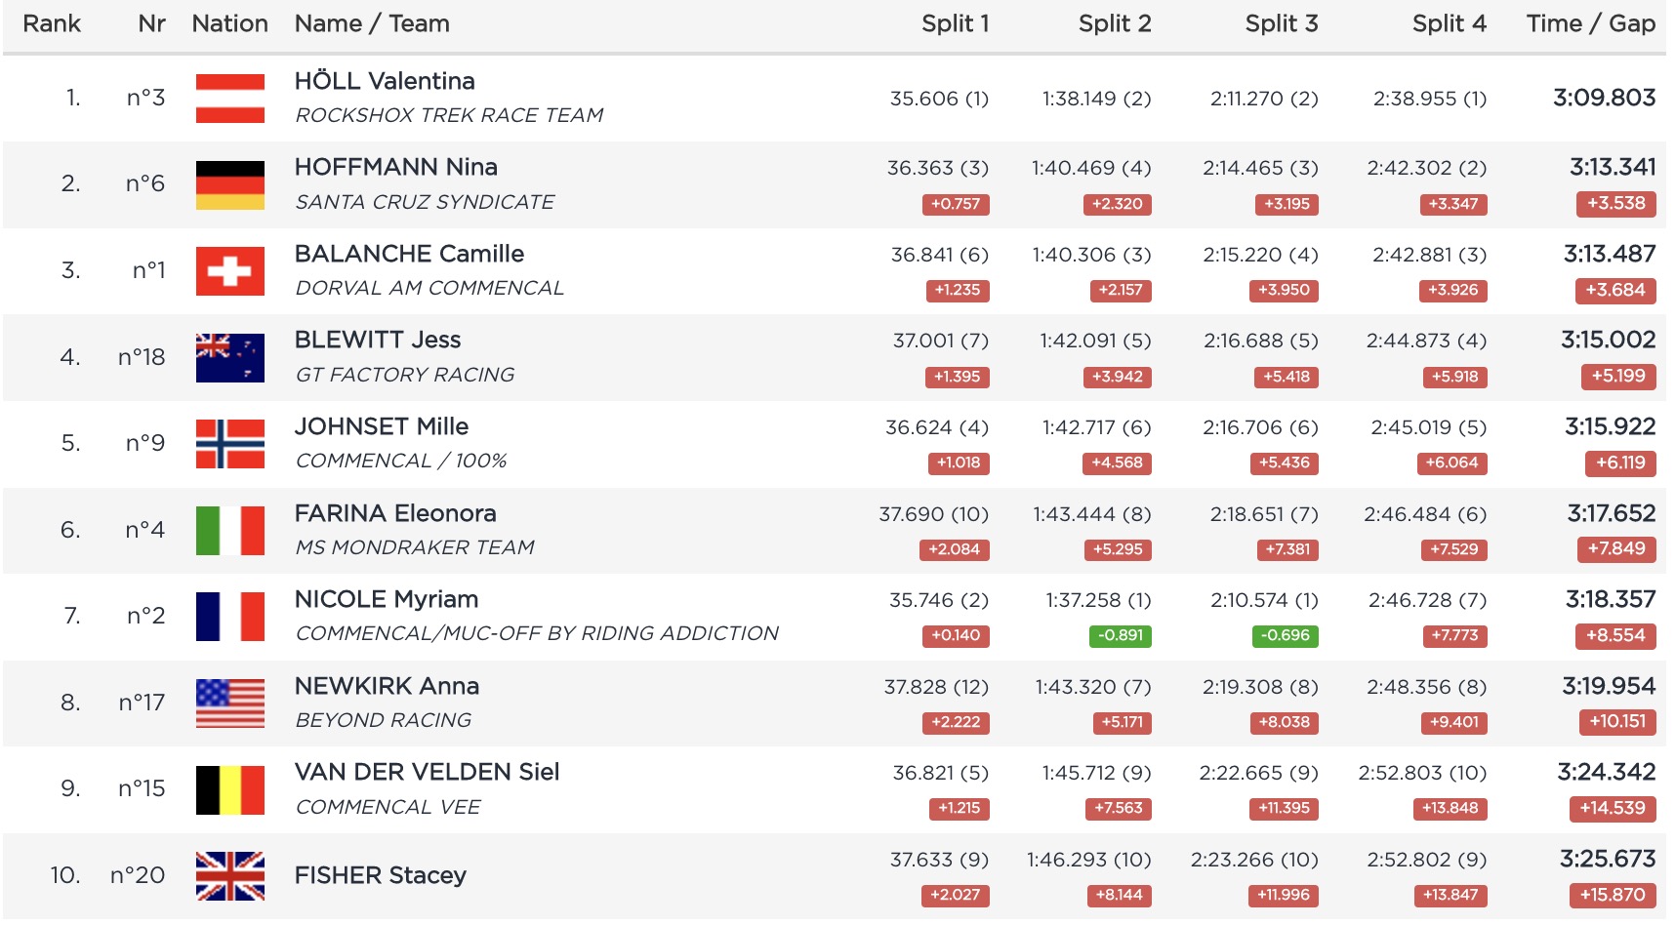Screen dimensions: 1675x925
Task: Click the Austrian flag icon
Action: click(229, 99)
